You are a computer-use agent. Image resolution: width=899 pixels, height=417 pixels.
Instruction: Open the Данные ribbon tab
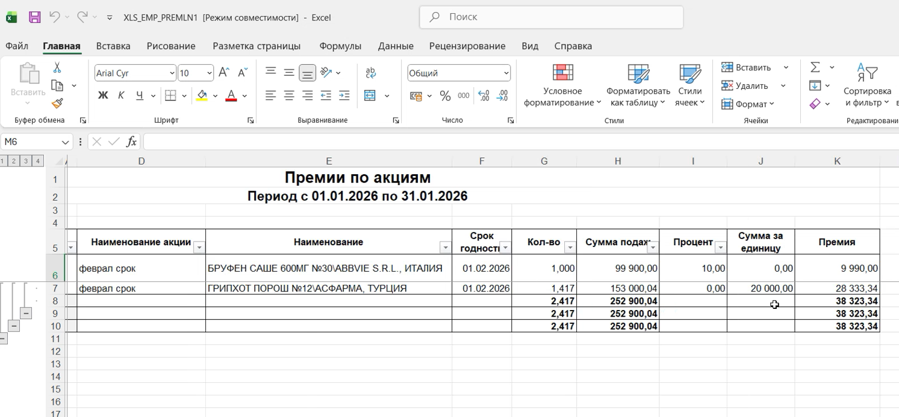point(395,46)
